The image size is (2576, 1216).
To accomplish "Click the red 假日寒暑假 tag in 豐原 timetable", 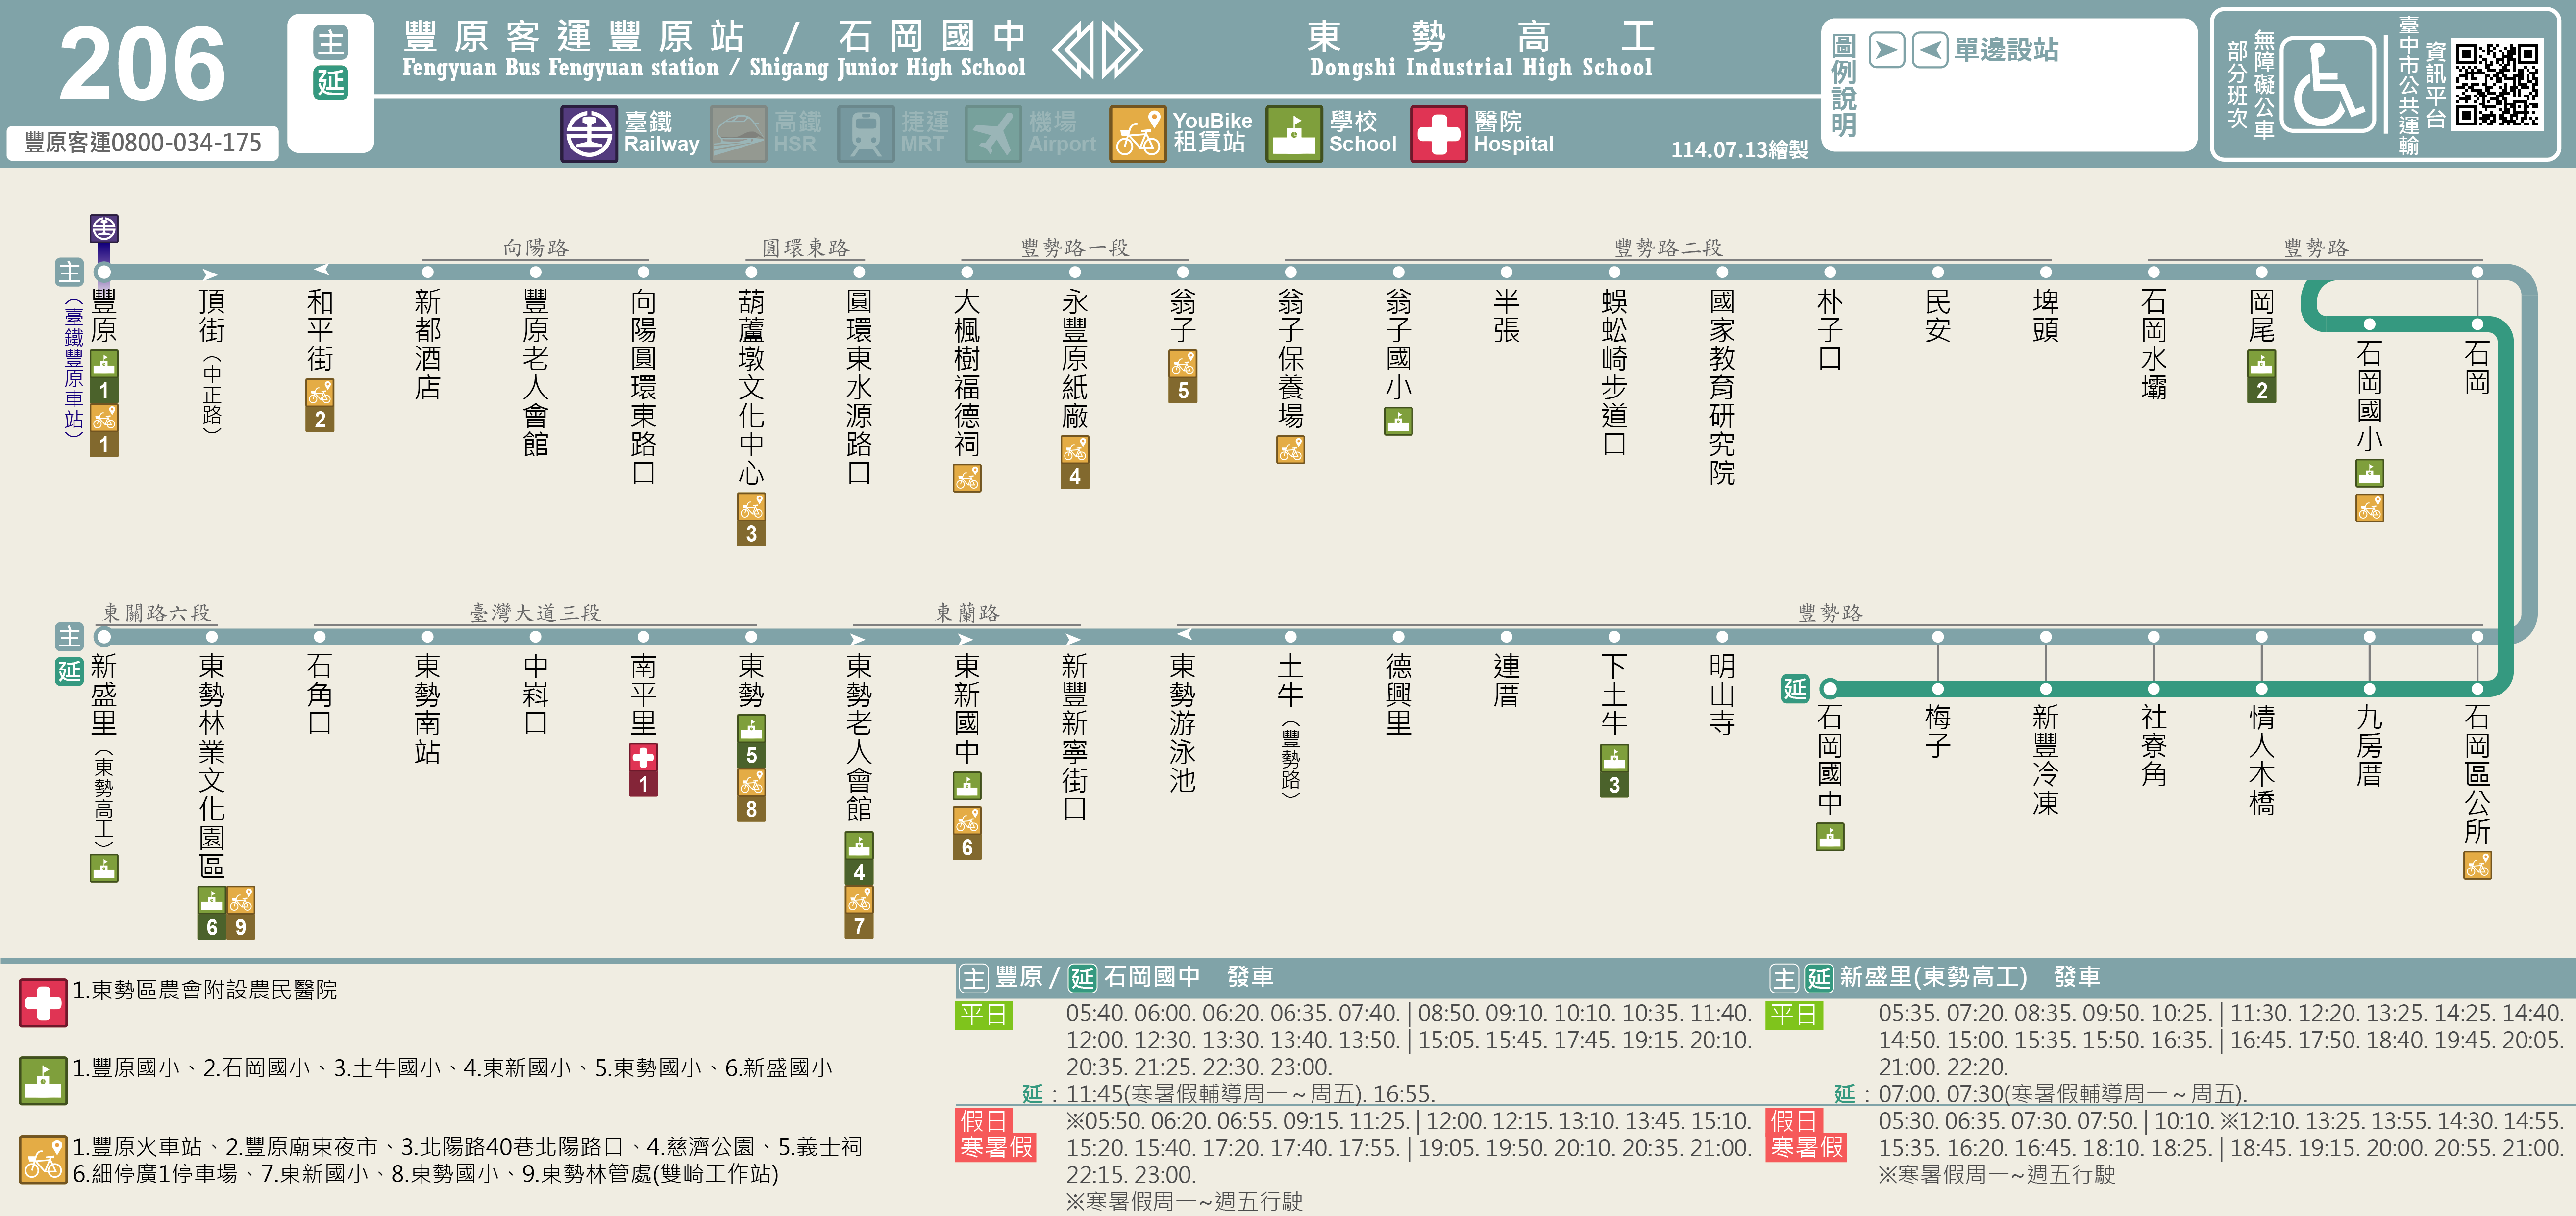I will 996,1134.
